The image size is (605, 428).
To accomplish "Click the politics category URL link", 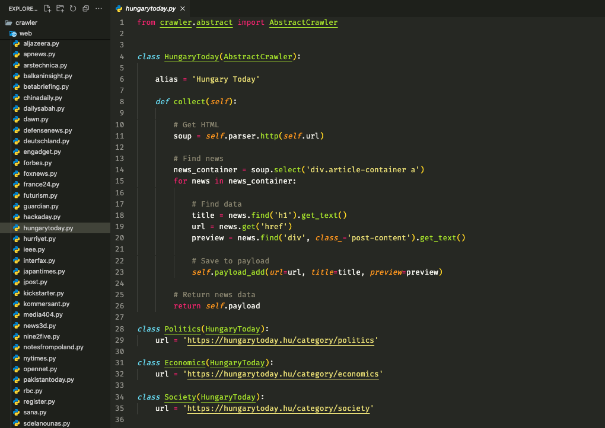I will [x=281, y=340].
